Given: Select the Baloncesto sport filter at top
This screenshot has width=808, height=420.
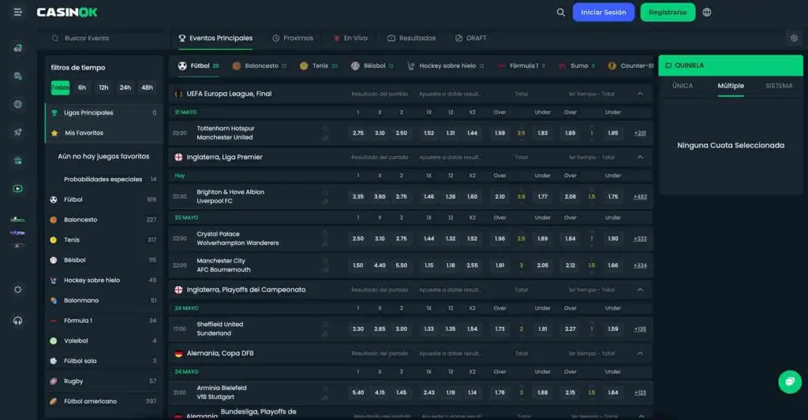Looking at the screenshot, I should pyautogui.click(x=259, y=66).
